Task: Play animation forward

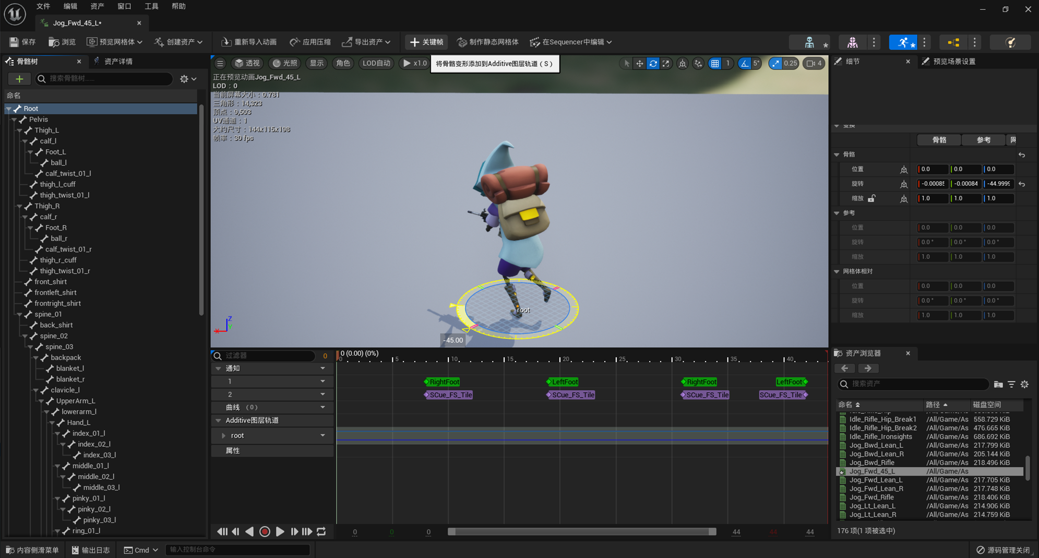Action: click(280, 531)
